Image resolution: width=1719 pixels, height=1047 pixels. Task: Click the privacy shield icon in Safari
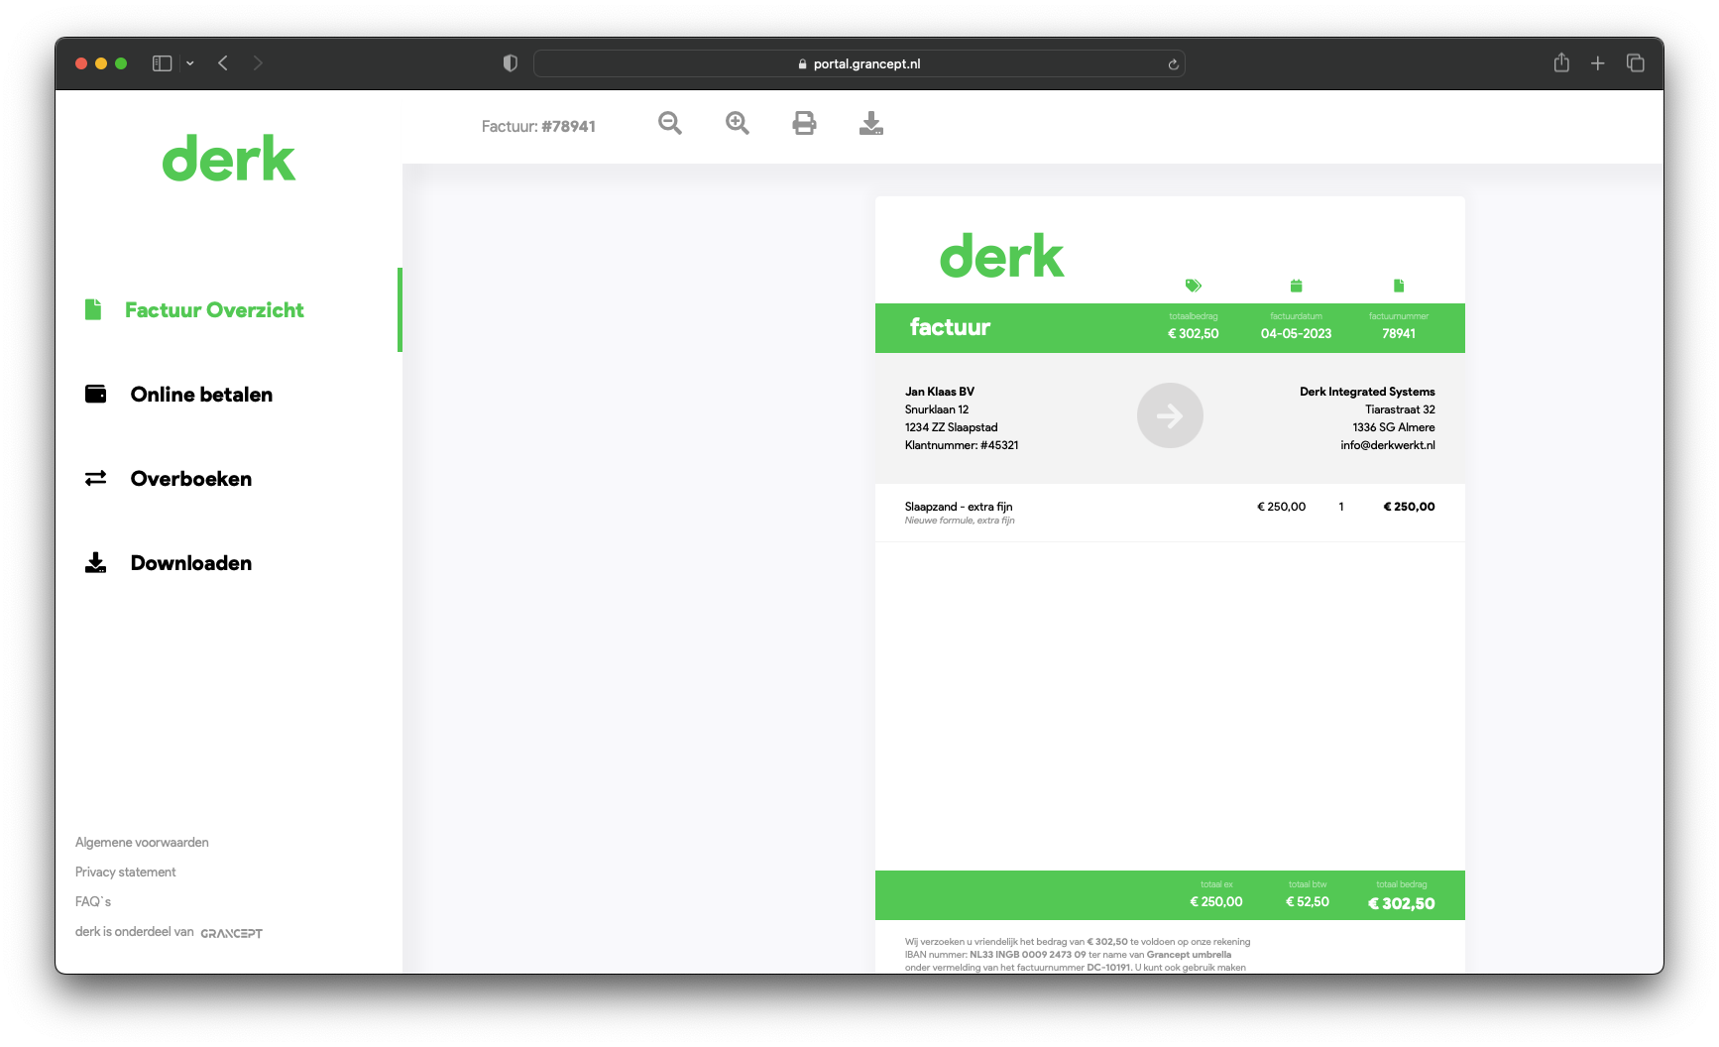pyautogui.click(x=511, y=63)
